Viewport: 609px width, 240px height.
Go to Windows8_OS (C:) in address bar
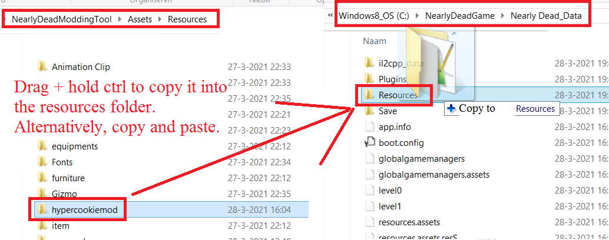[x=373, y=16]
